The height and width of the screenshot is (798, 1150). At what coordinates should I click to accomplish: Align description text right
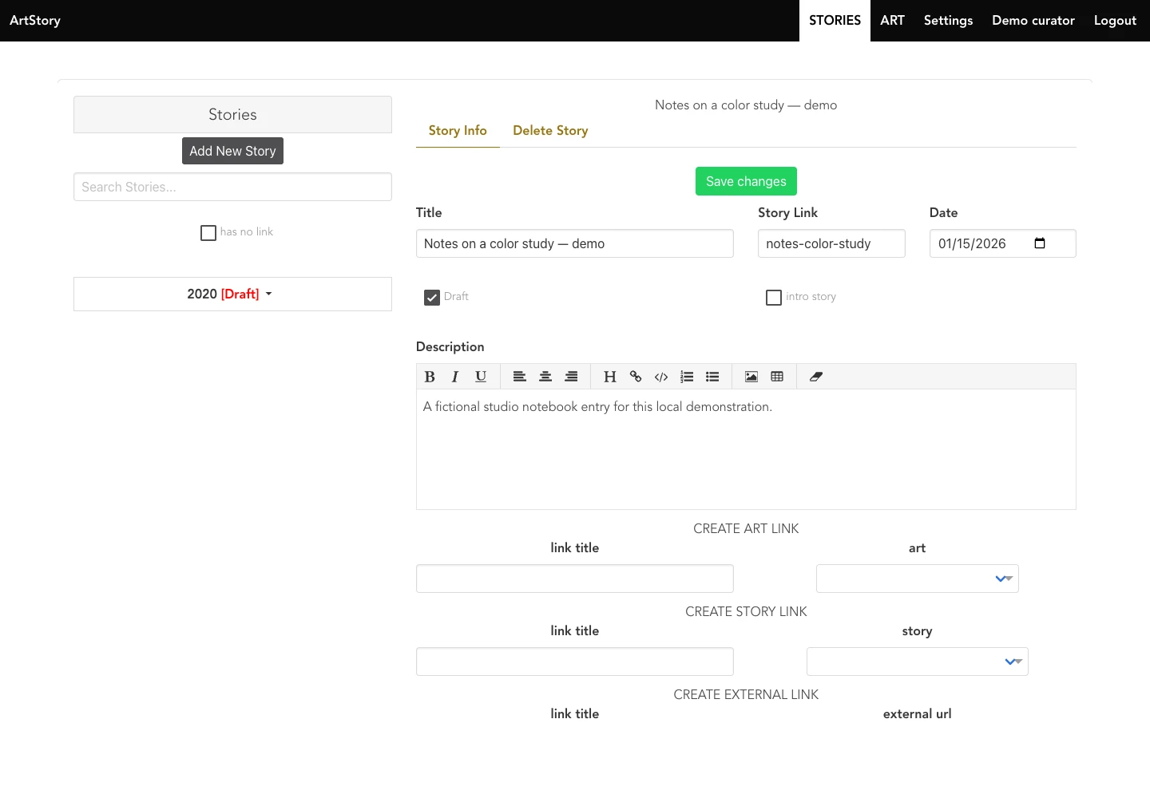point(571,377)
